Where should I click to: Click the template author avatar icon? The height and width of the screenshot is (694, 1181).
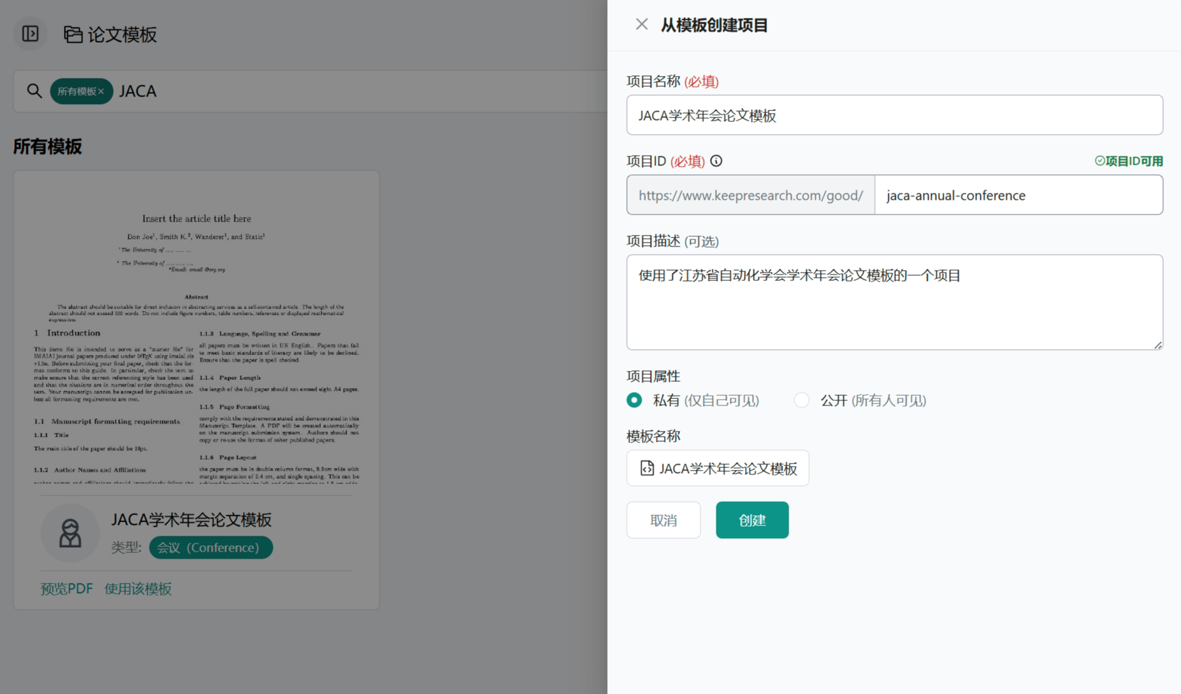coord(70,533)
